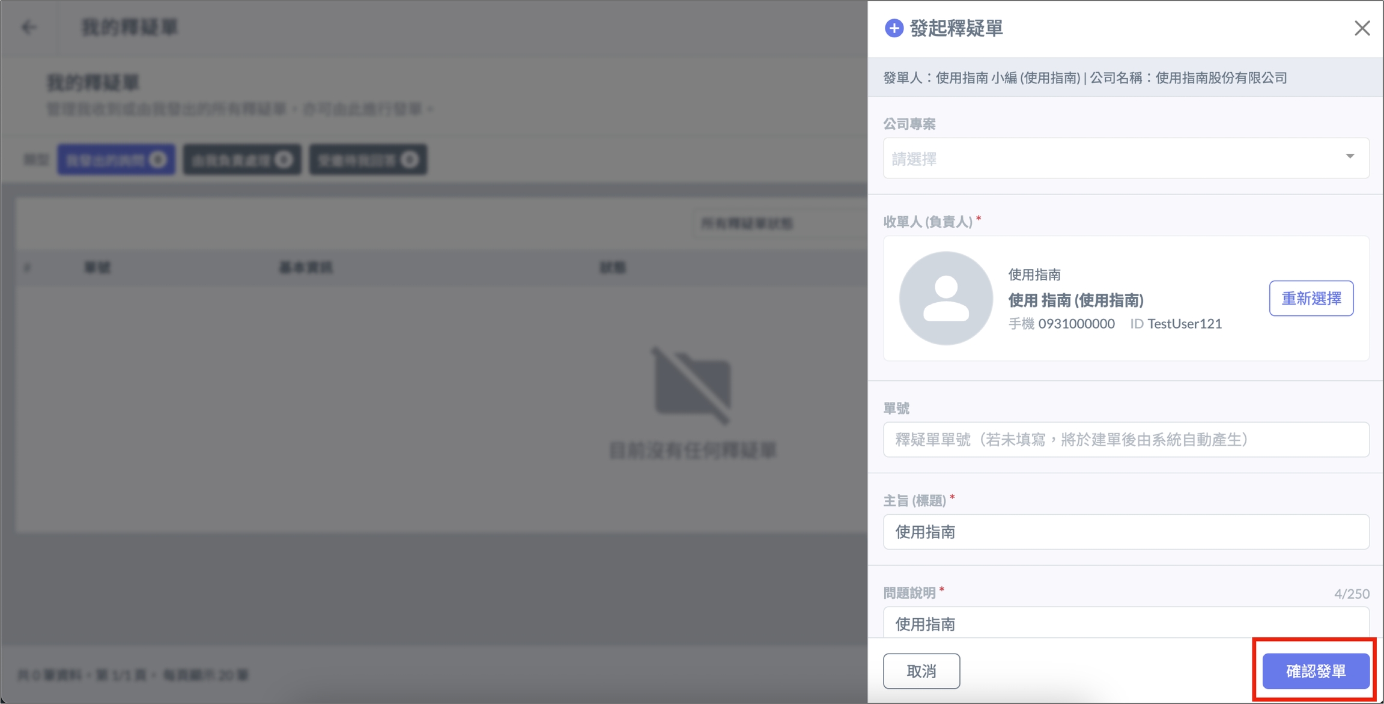Click the 問題說明 description text area
The image size is (1384, 704).
[x=1126, y=624]
